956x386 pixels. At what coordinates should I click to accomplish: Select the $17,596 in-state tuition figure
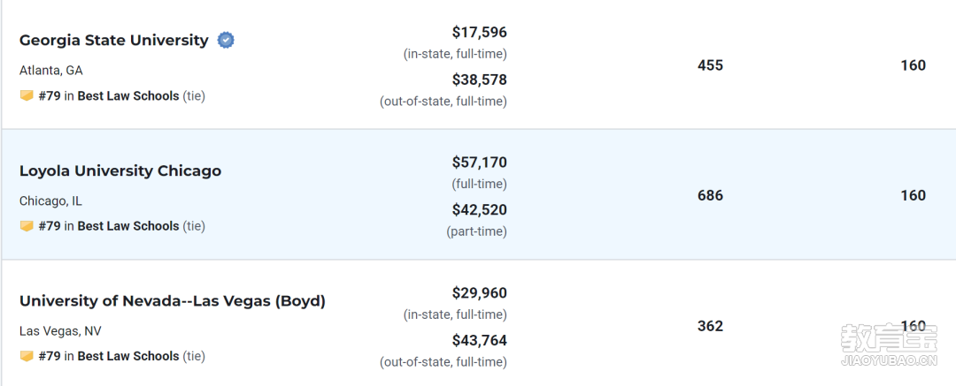[479, 33]
